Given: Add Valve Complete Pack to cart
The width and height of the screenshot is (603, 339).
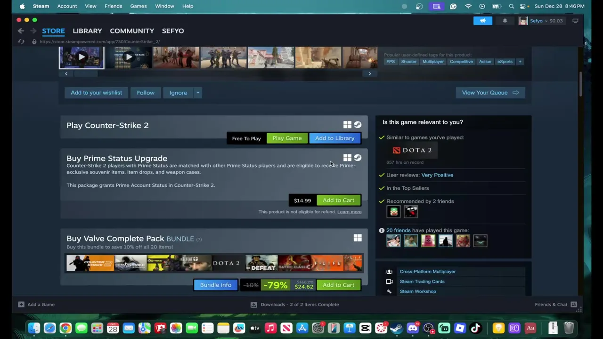Looking at the screenshot, I should tap(338, 285).
